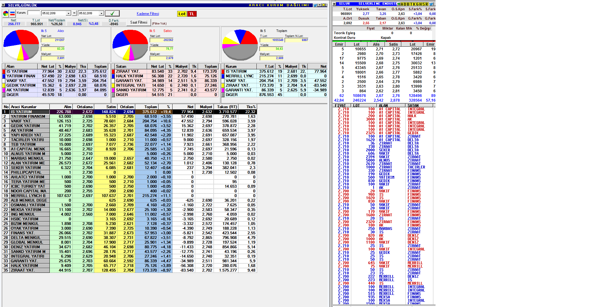The image size is (595, 307).
Task: Click MERRILL LYNC row in Kurum totals table
Action: tap(274, 76)
